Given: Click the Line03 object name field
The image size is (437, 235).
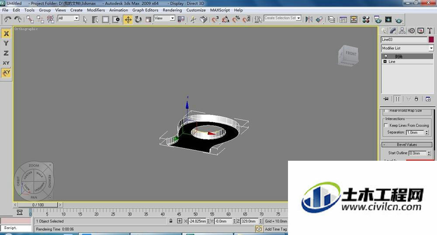Looking at the screenshot, I should coord(404,40).
